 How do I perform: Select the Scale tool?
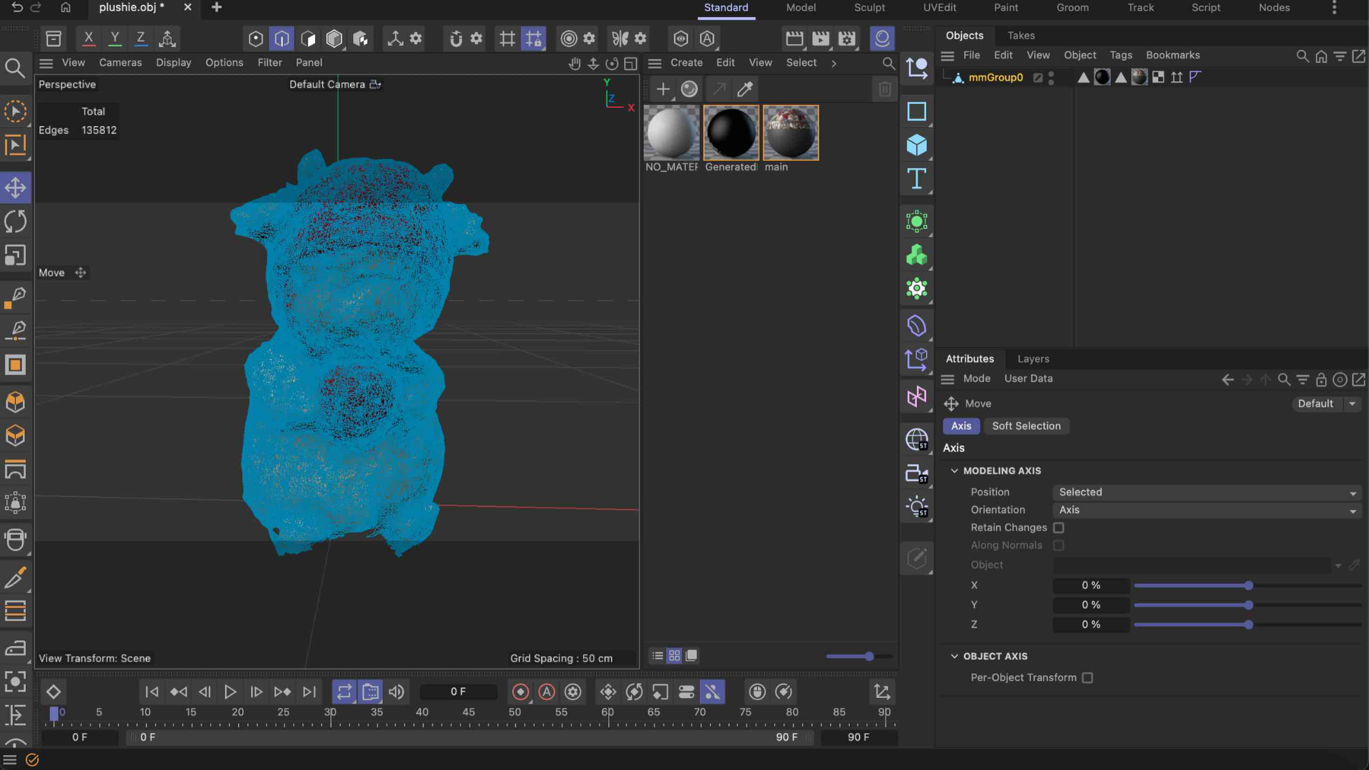point(16,255)
